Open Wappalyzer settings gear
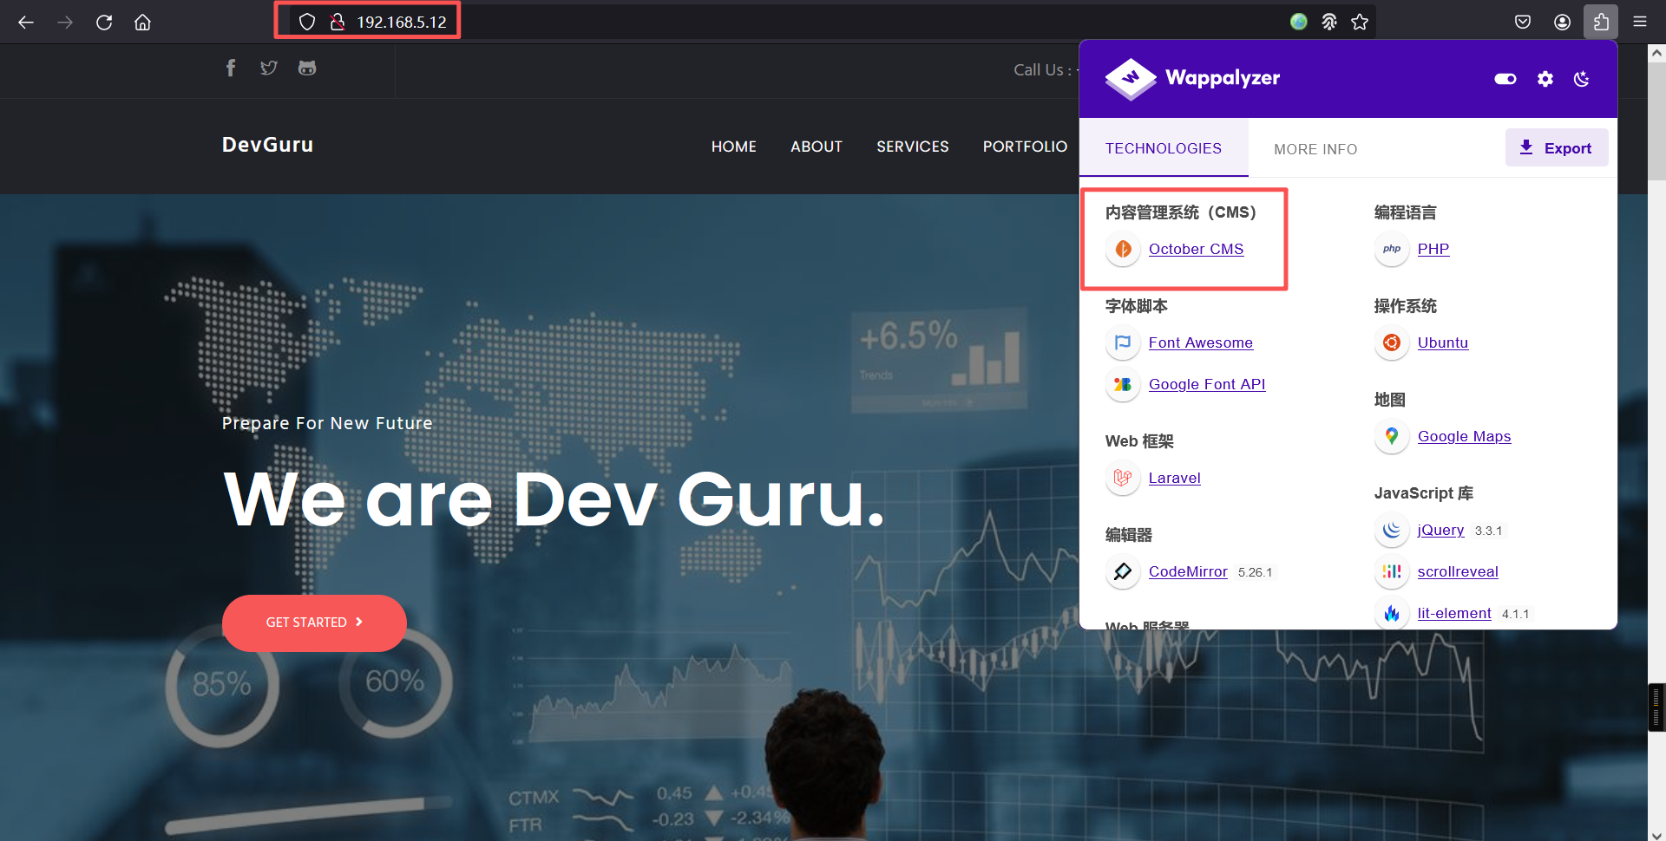The image size is (1666, 841). click(x=1545, y=79)
